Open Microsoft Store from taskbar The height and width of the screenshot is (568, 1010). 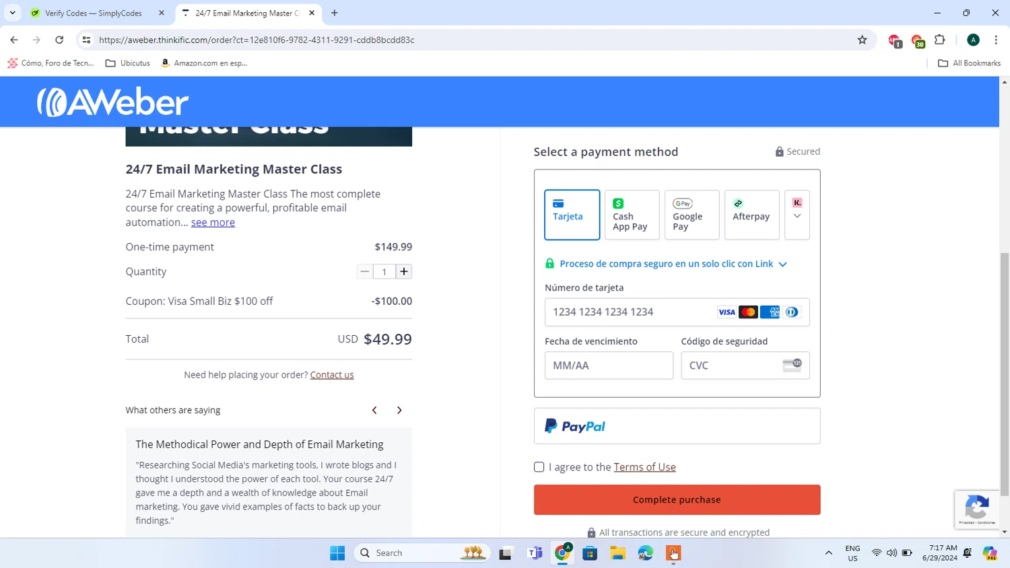tap(590, 553)
